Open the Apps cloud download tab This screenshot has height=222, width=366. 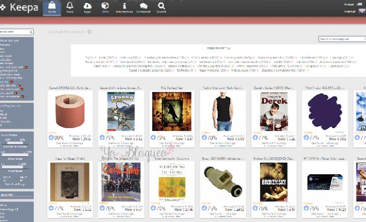pos(87,8)
